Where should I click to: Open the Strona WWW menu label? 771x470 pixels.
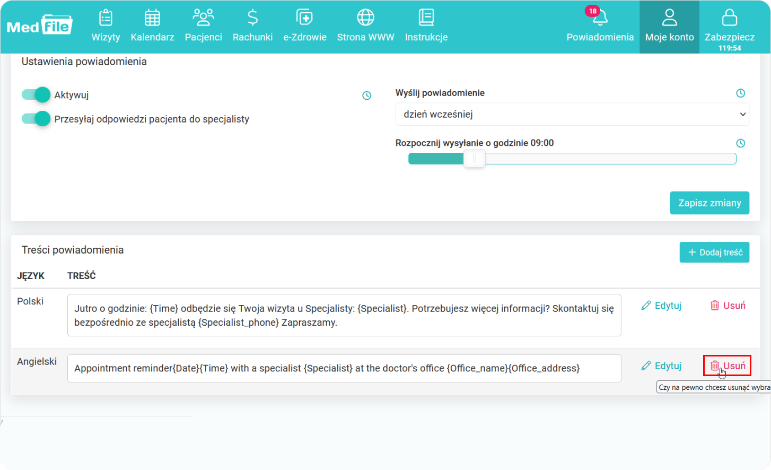coord(365,37)
